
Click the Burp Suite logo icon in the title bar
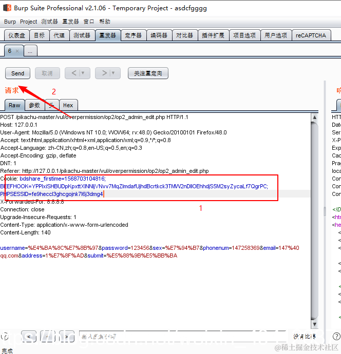[7, 8]
